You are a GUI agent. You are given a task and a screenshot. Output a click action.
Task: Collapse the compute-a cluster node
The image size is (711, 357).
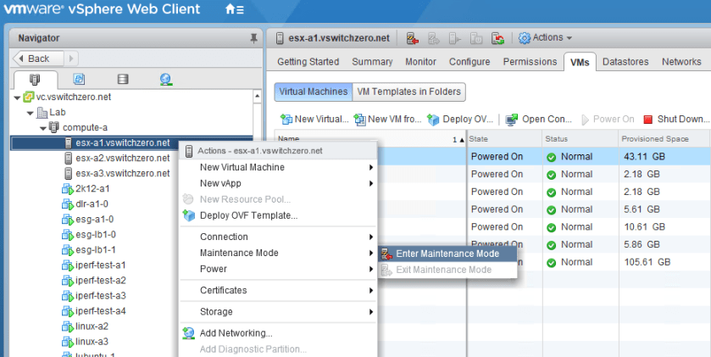click(43, 128)
